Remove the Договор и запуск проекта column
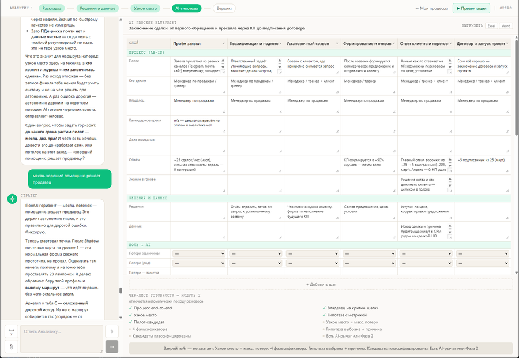519x358 pixels. [x=507, y=43]
